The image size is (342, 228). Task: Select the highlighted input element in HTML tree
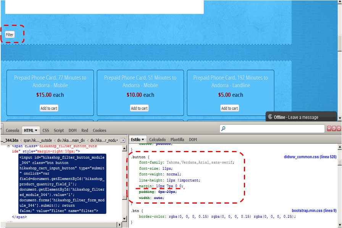pyautogui.click(x=62, y=184)
